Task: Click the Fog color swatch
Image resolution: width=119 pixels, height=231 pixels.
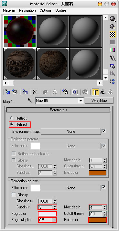Action: point(47,214)
